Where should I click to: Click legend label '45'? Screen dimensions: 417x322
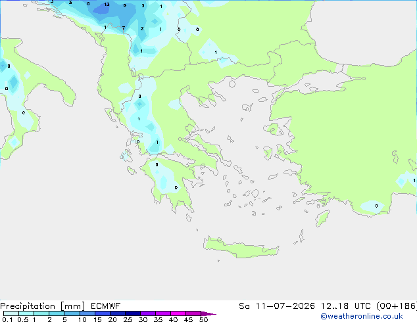click(188, 319)
